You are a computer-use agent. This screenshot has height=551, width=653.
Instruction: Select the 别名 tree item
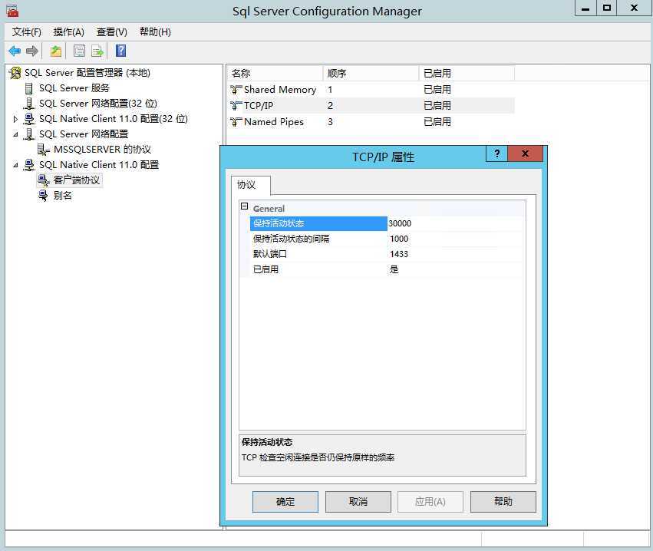pyautogui.click(x=62, y=196)
